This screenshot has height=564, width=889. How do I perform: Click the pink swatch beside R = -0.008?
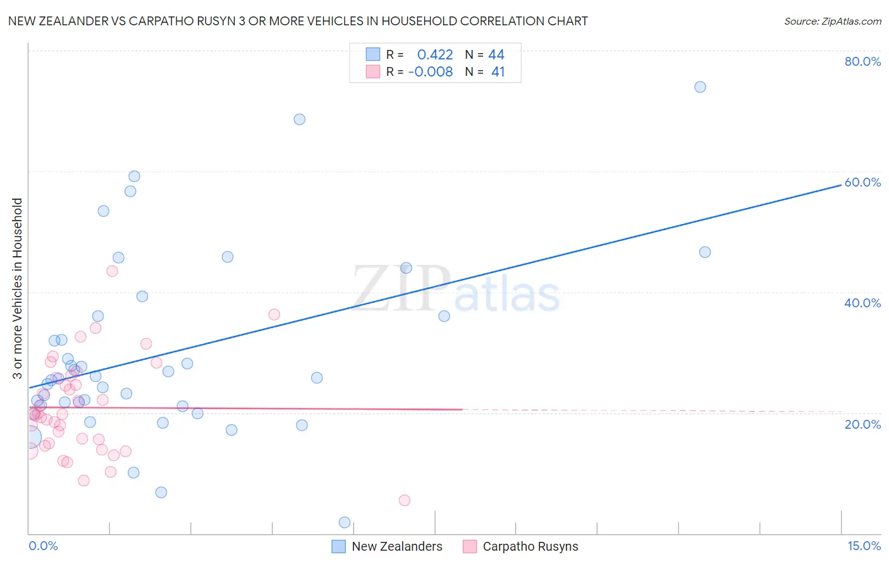coord(373,71)
